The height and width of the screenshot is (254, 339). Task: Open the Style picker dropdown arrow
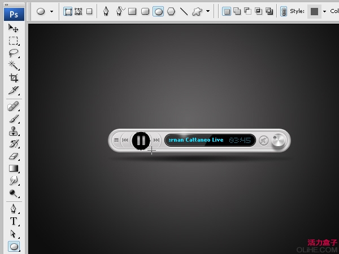[324, 11]
